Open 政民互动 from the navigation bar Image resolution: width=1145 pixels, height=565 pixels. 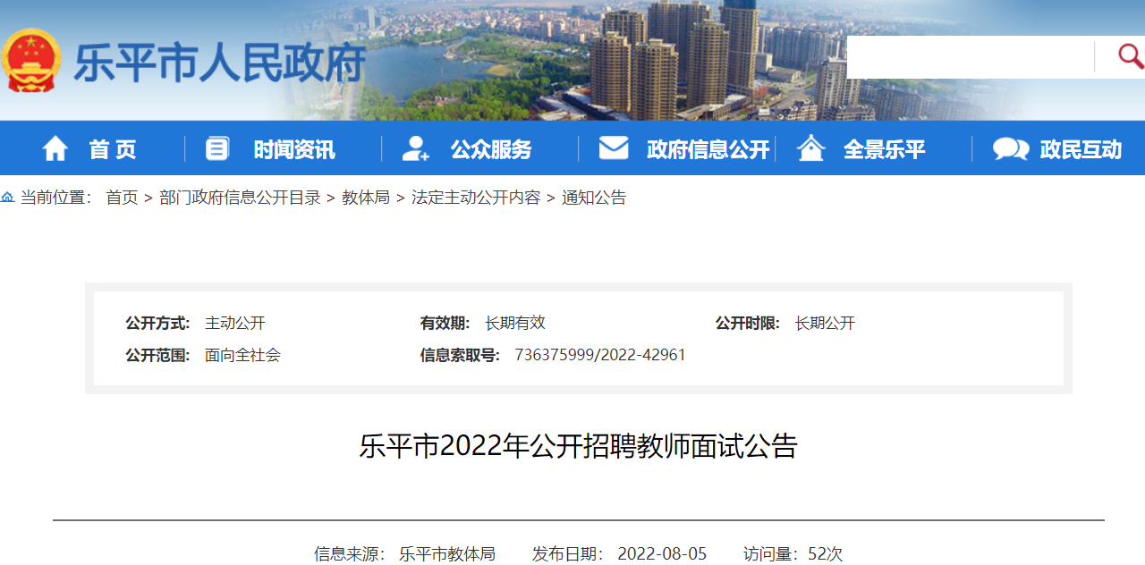pyautogui.click(x=1081, y=149)
